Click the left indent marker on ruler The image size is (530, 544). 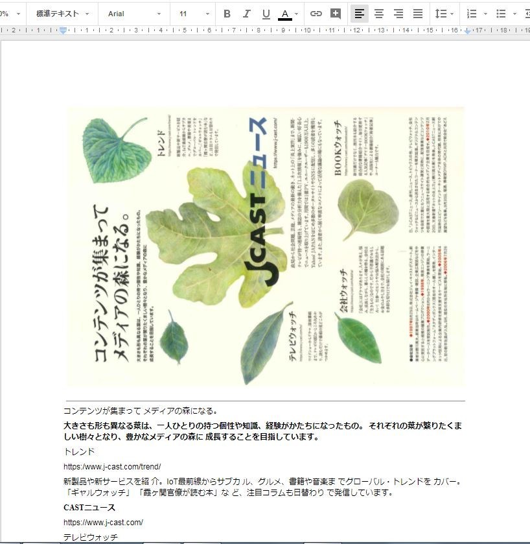pos(62,30)
